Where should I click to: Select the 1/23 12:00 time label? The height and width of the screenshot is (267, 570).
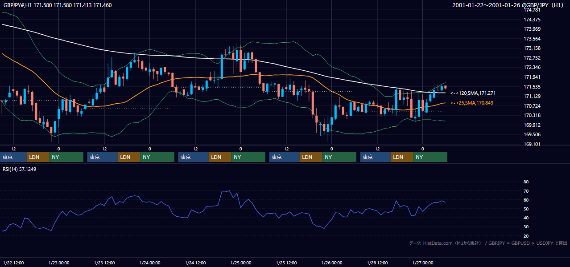(x=104, y=263)
